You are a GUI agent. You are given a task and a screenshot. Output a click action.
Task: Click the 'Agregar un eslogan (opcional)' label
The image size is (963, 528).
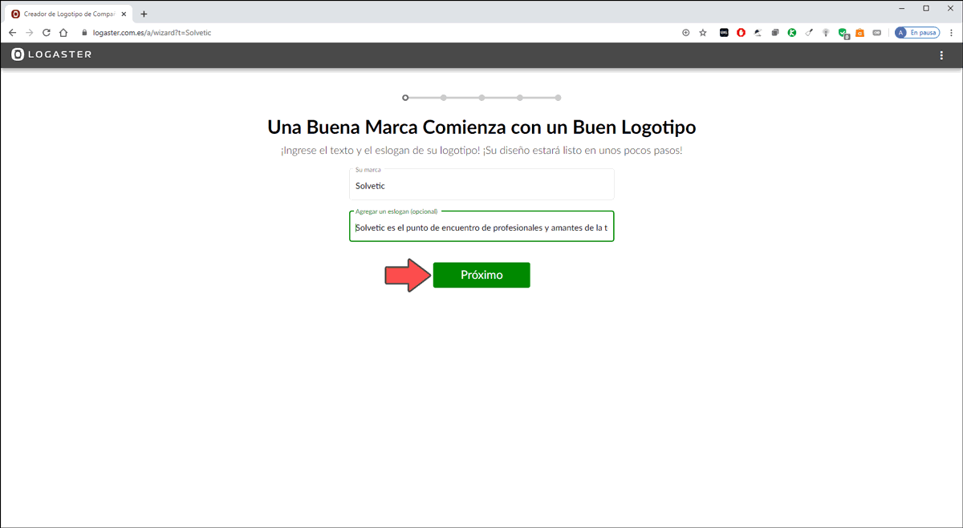[x=396, y=212]
